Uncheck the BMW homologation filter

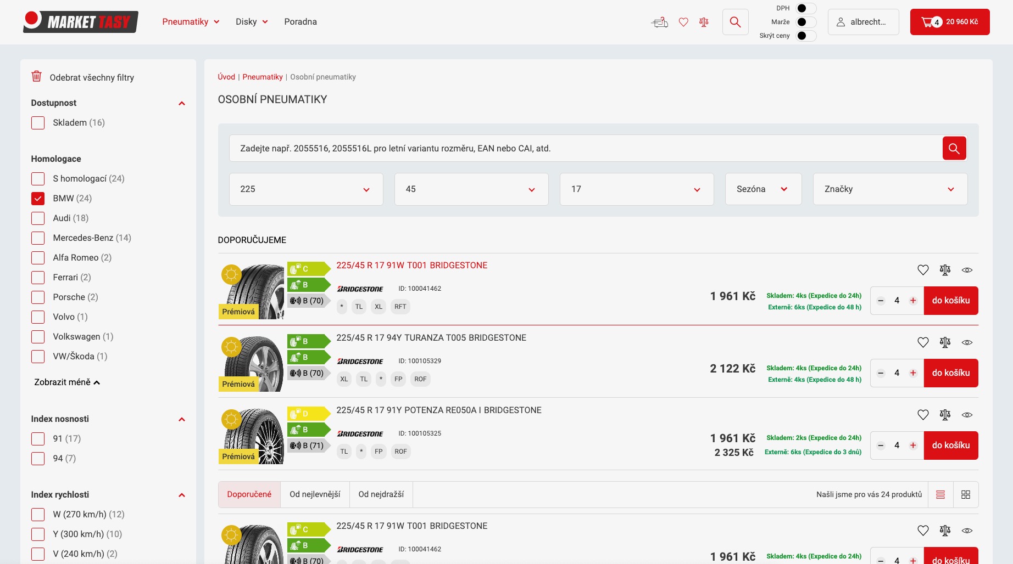(38, 199)
